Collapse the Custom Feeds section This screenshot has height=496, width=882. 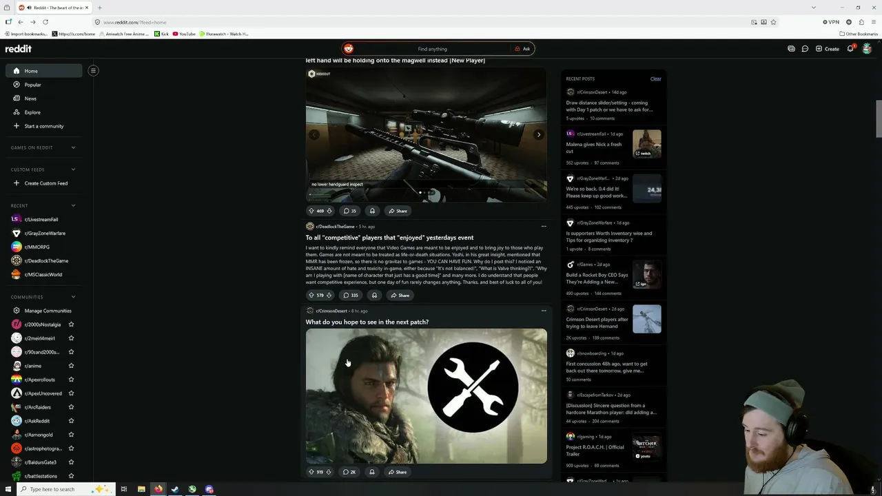coord(73,169)
